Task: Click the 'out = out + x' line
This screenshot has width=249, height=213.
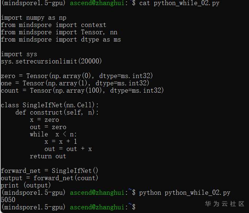Action: pyautogui.click(x=68, y=149)
